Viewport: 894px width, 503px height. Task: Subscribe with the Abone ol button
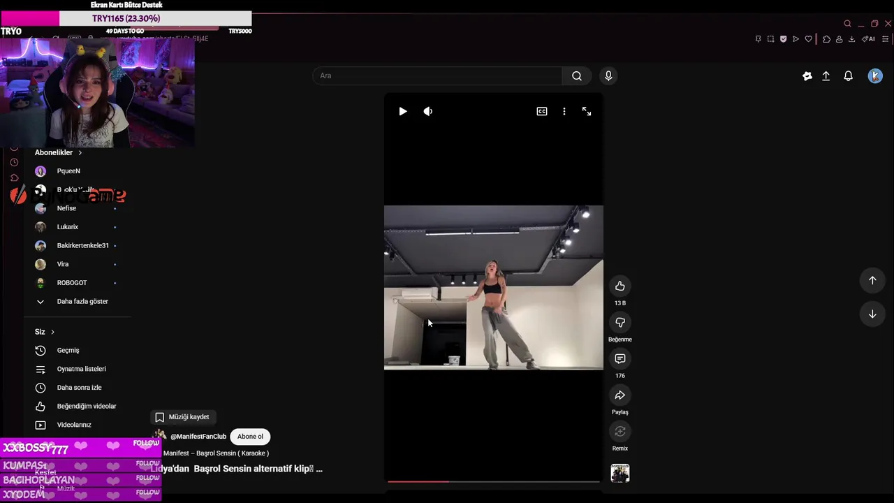point(250,437)
